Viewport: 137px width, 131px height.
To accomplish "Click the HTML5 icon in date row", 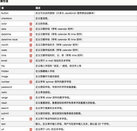I will coord(31,29).
